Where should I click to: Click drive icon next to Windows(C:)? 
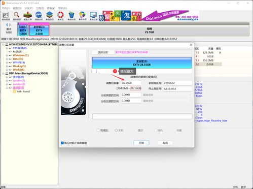click(11, 55)
